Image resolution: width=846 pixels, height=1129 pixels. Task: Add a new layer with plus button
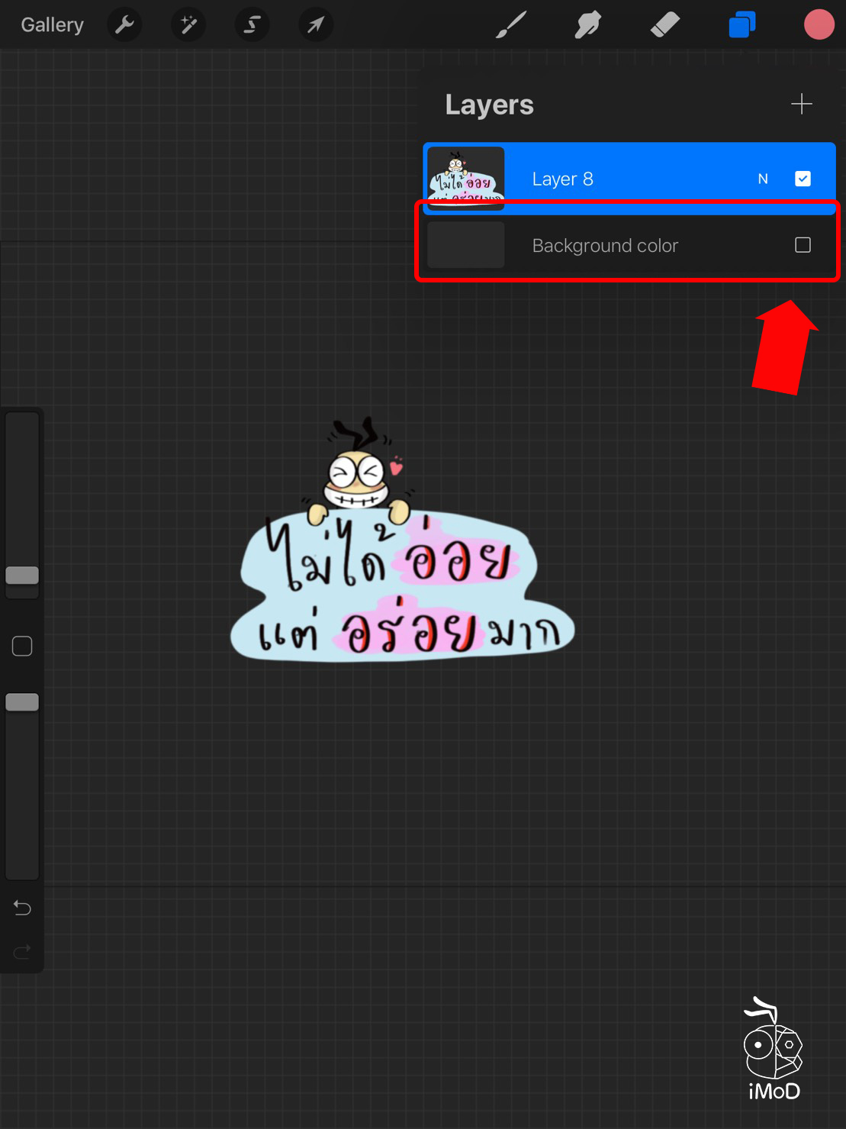(801, 104)
